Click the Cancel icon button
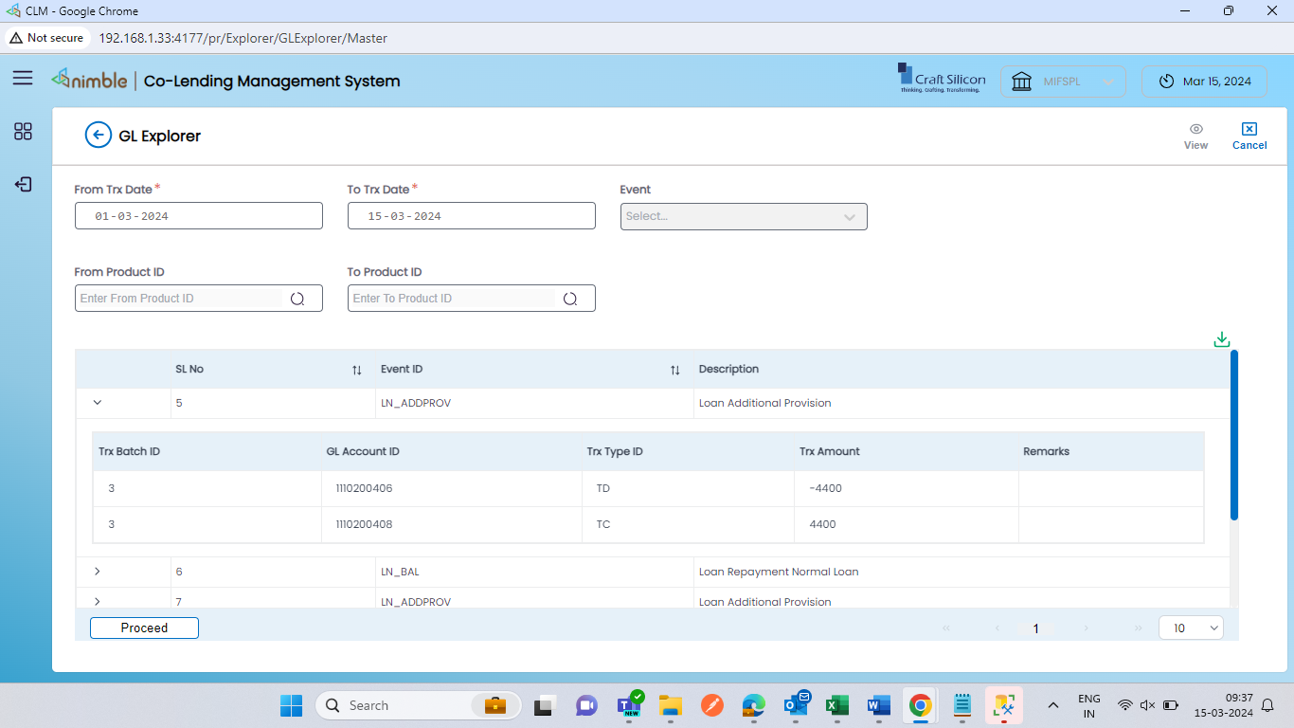This screenshot has width=1294, height=728. coord(1249,129)
